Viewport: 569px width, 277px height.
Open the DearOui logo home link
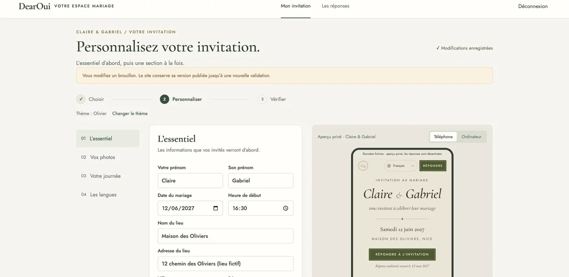point(35,6)
